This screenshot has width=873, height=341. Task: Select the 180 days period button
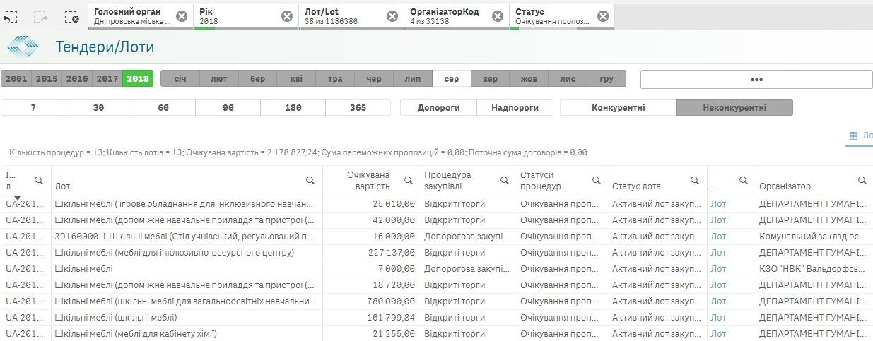coord(292,108)
